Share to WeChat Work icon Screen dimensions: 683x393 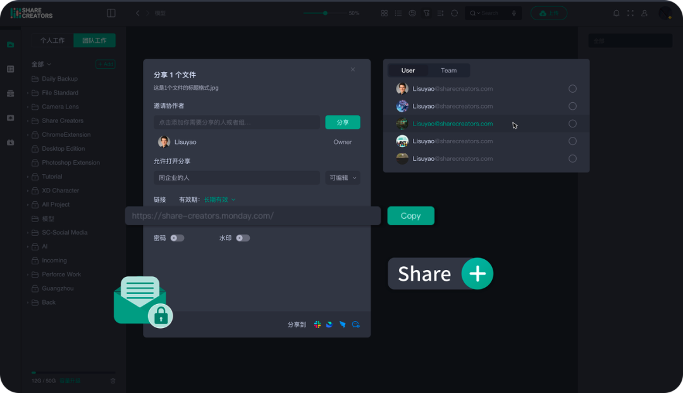coord(356,324)
